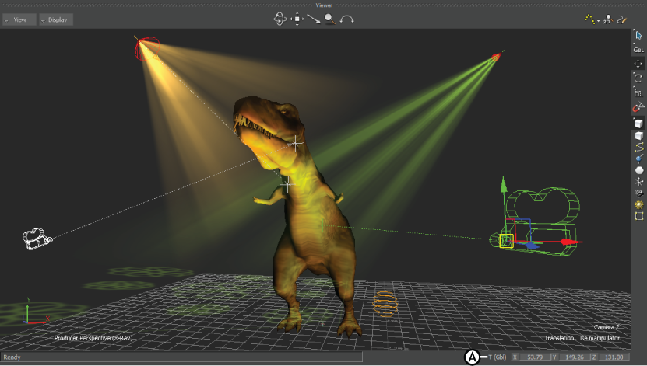Click the Y translation value field
The image size is (647, 366).
click(573, 357)
